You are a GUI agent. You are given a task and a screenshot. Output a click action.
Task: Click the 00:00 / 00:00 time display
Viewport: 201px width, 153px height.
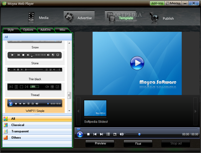[190, 134]
